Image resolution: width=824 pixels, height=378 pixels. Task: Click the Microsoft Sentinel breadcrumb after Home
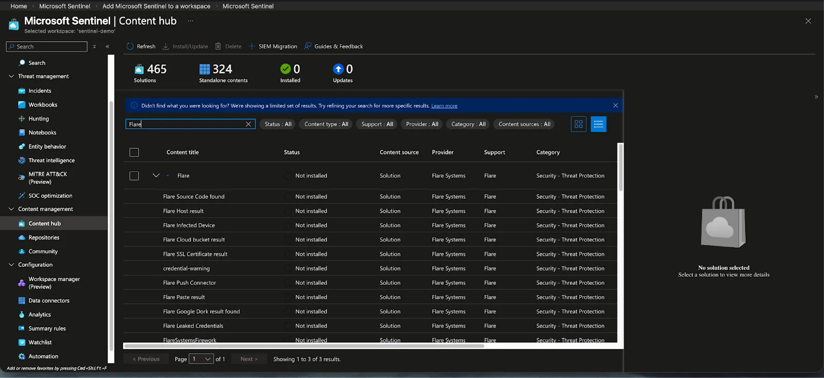pyautogui.click(x=65, y=6)
